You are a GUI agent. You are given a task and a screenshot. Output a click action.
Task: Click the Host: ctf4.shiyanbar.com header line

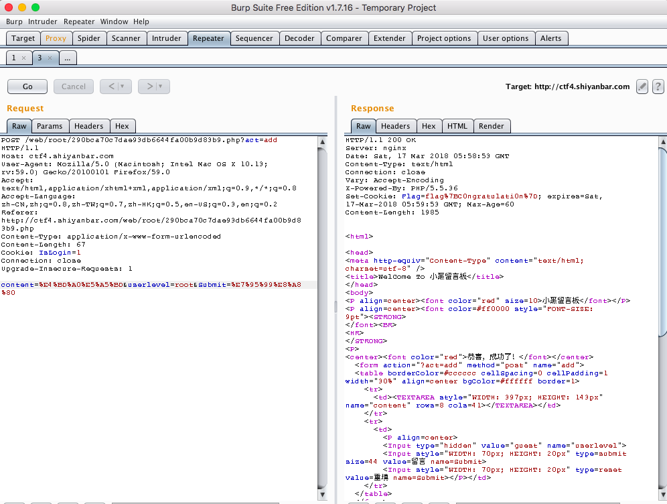click(x=58, y=155)
